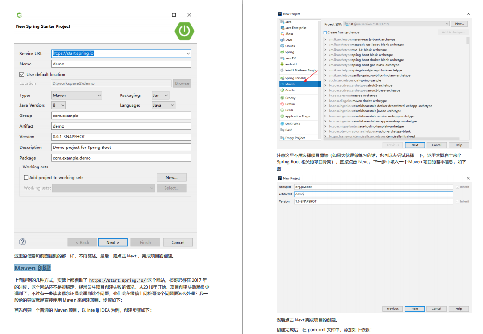
Task: Open the Java Version dropdown
Action: [x=58, y=105]
